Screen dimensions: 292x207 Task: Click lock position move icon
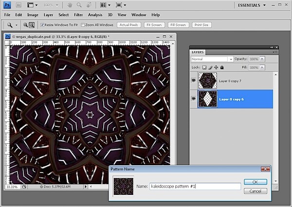point(216,68)
